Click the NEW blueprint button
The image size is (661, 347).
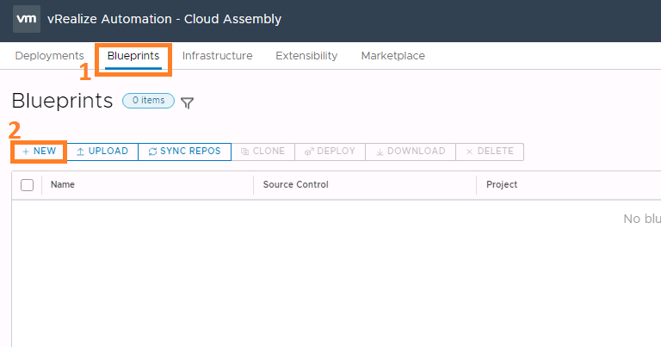[40, 152]
